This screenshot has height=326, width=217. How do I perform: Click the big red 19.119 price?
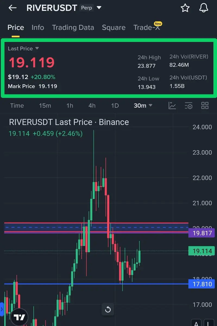32,62
